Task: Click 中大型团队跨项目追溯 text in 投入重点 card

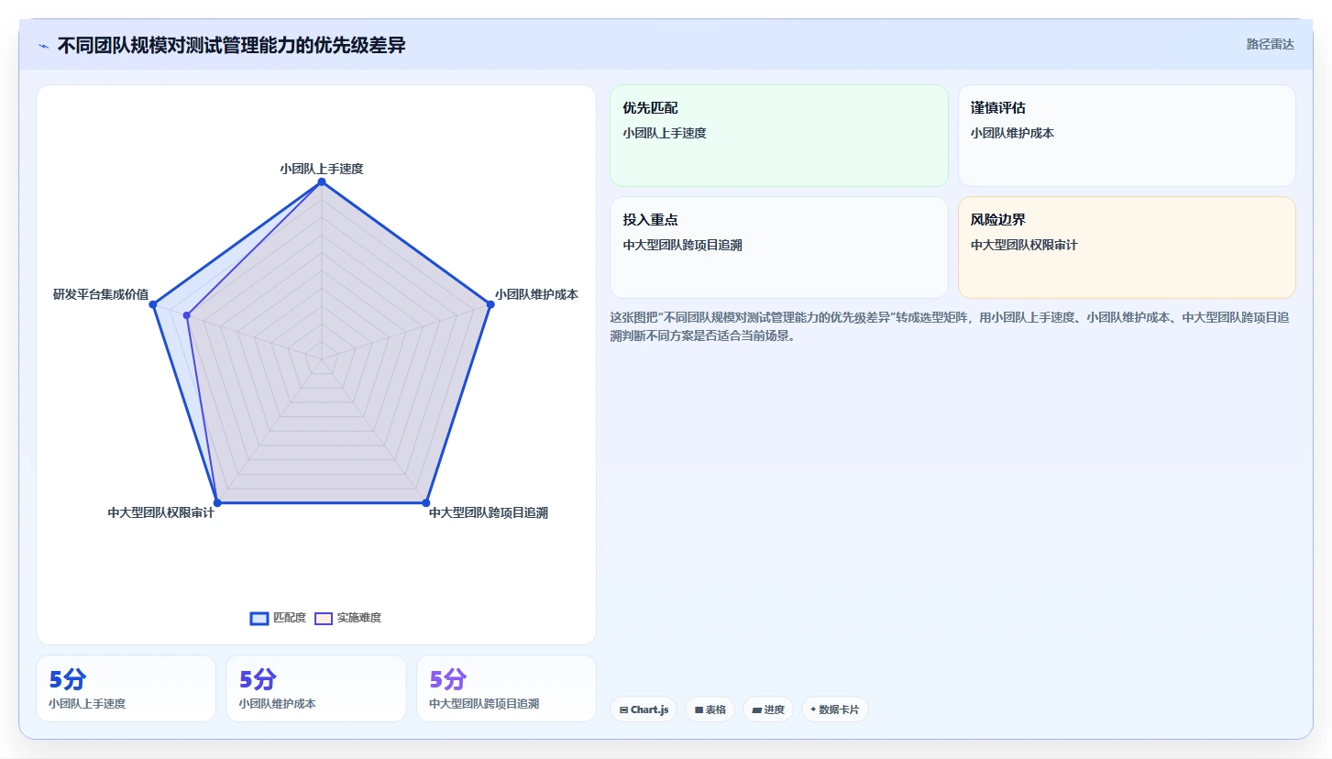Action: click(x=682, y=245)
